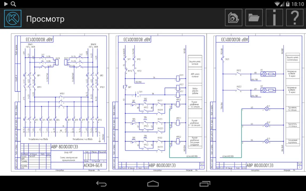
Task: Open help via the question mark icon
Action: (295, 18)
